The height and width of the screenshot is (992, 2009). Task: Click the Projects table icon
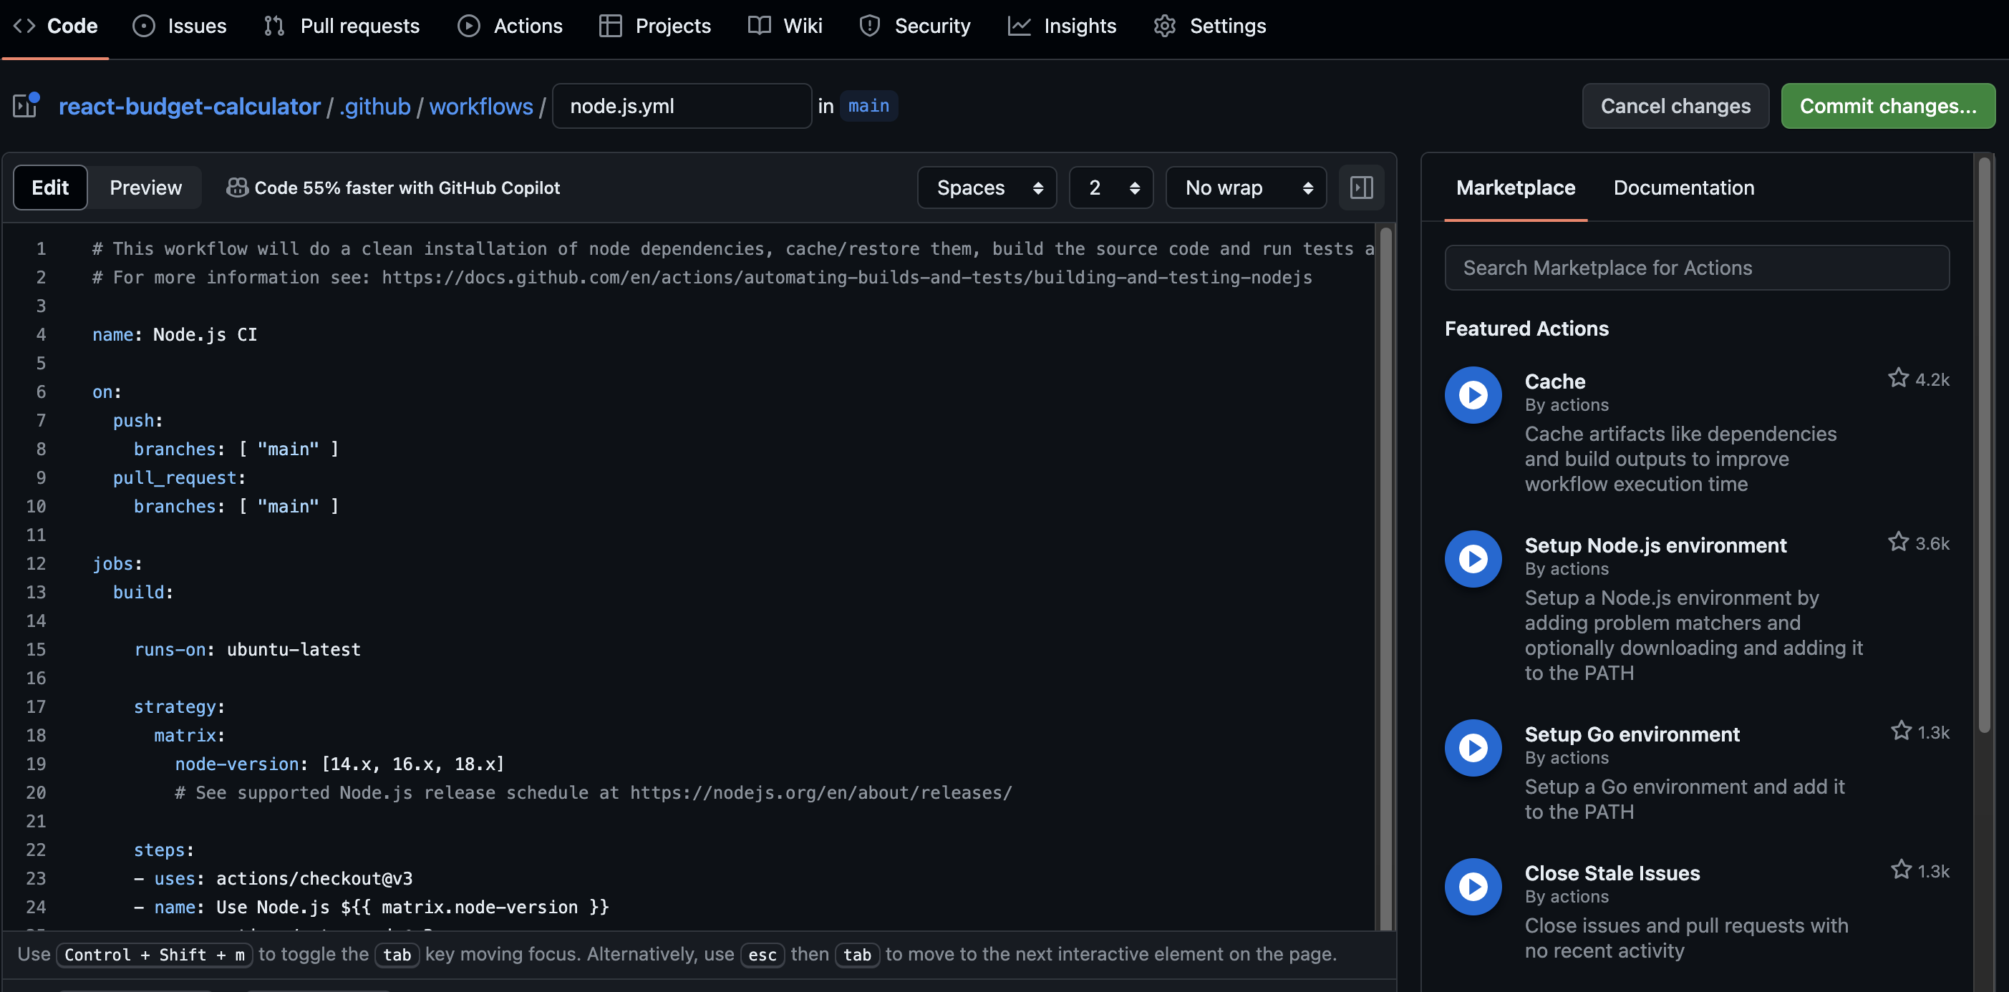(610, 26)
